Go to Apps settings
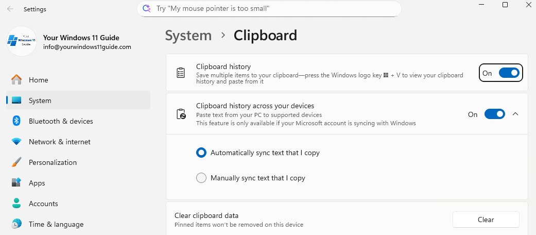This screenshot has height=235, width=536. click(x=78, y=183)
